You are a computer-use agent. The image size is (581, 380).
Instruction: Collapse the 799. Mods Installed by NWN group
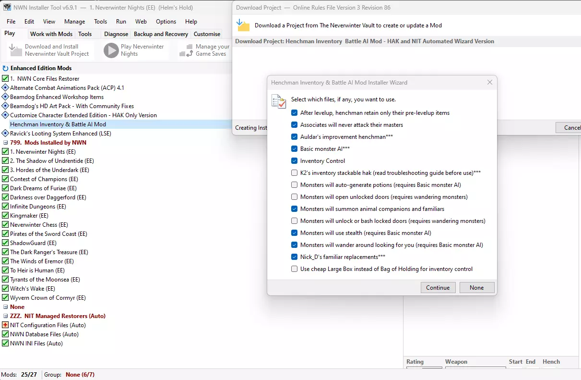click(x=6, y=143)
